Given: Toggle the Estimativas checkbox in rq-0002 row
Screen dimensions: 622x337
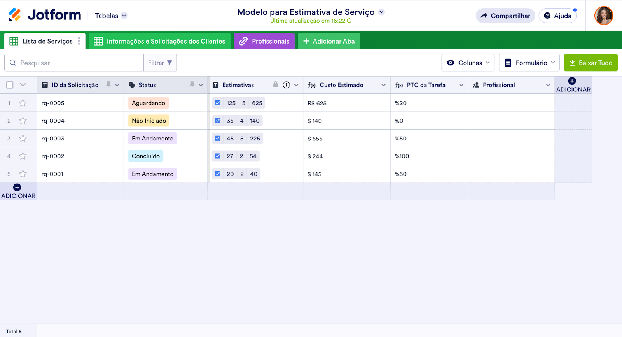Looking at the screenshot, I should coord(218,156).
